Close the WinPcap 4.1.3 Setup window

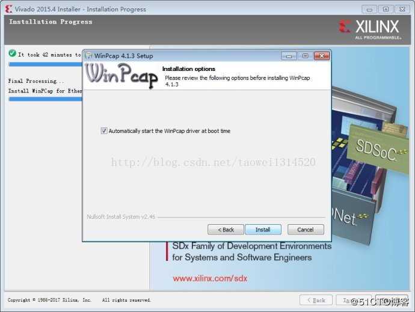pos(322,56)
